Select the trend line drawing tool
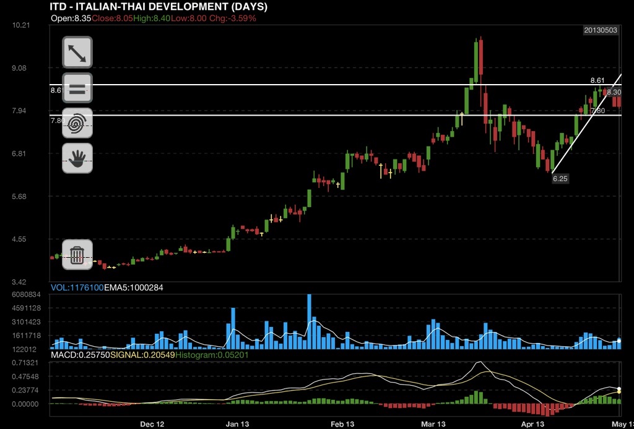This screenshot has height=429, width=634. [77, 53]
